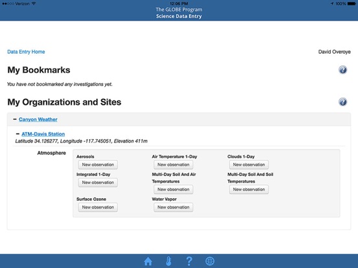This screenshot has height=268, width=358.
Task: Click the Verizon carrier label
Action: 22,3
